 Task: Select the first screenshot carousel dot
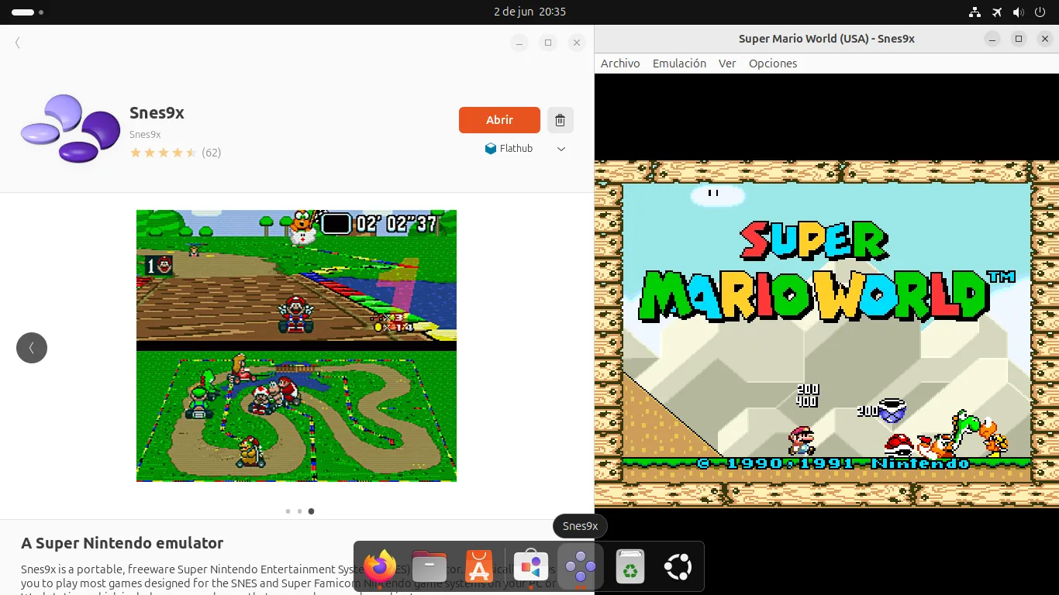pos(288,511)
